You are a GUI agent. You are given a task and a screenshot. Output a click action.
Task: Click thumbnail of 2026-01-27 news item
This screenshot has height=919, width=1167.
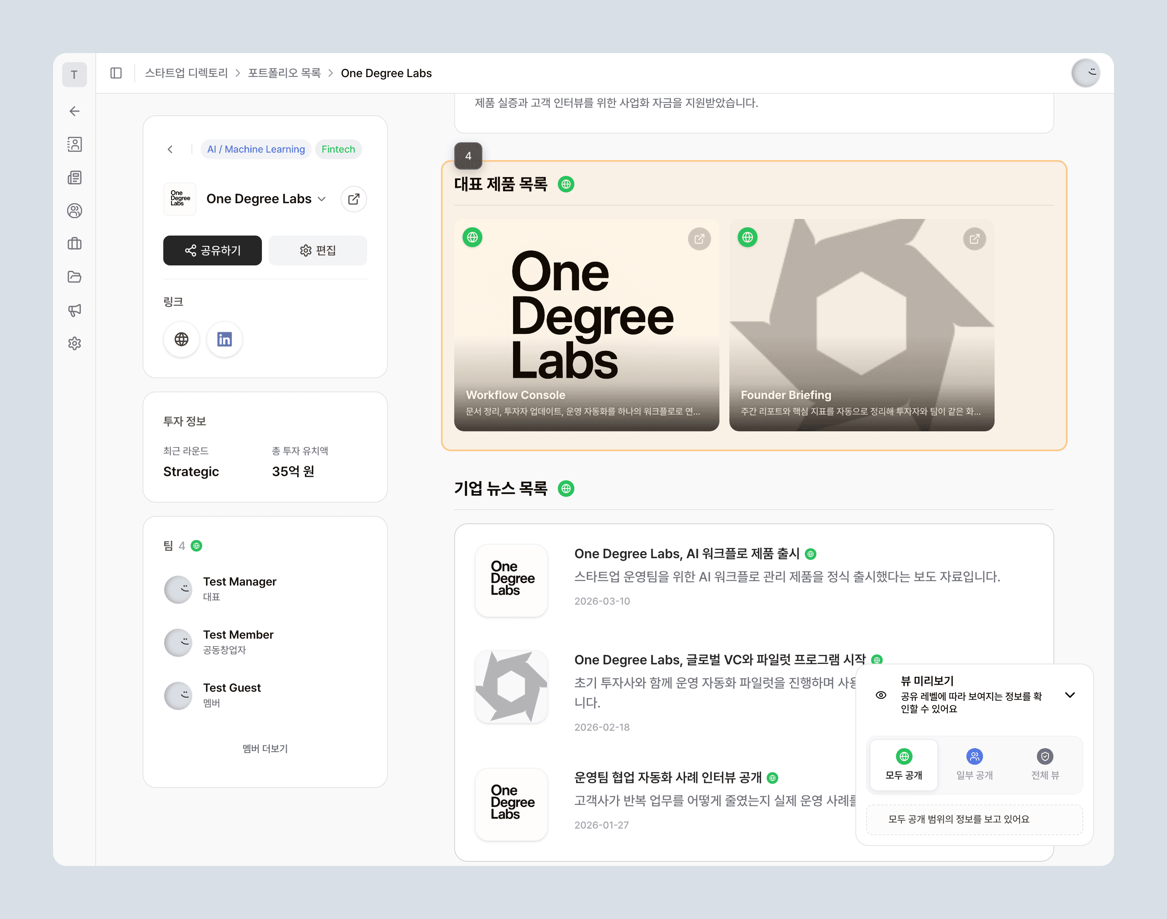pyautogui.click(x=511, y=805)
